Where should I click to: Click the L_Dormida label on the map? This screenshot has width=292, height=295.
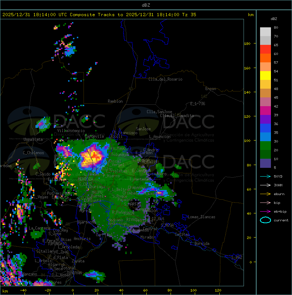[x=200, y=243]
